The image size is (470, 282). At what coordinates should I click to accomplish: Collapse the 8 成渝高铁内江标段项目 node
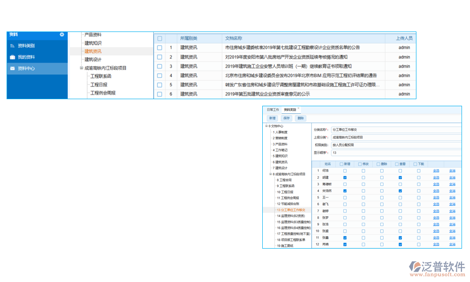tap(271, 174)
